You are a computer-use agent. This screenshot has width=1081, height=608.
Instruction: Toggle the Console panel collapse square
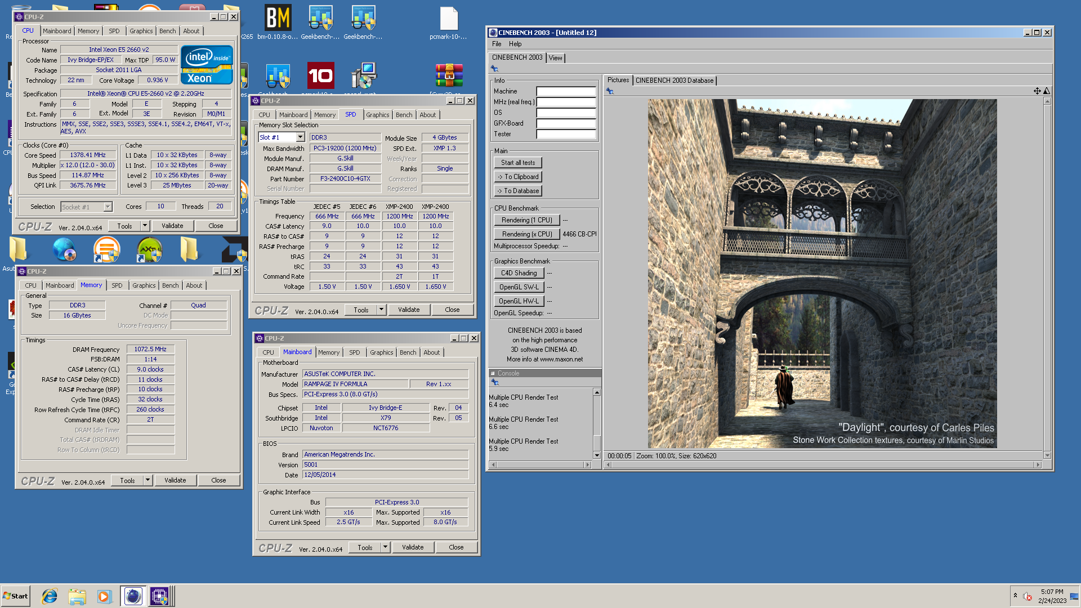pyautogui.click(x=493, y=373)
